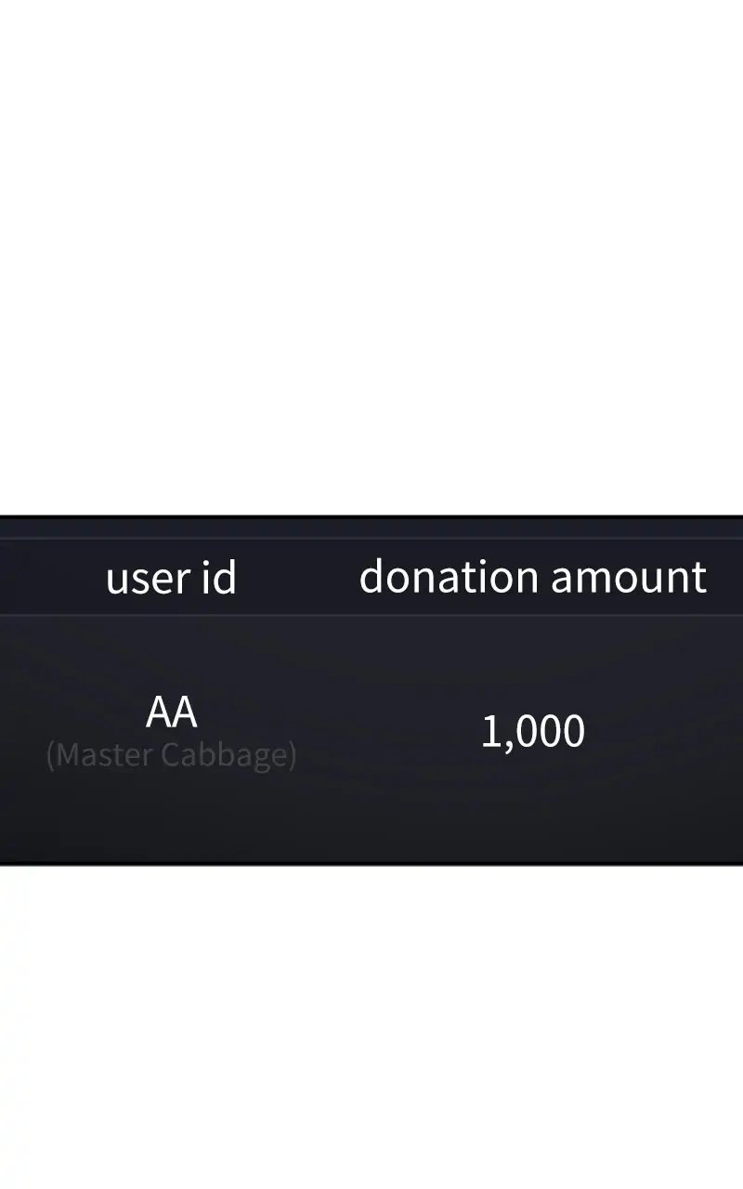Sort by the "donation amount" column header
The width and height of the screenshot is (743, 1189).
pyautogui.click(x=532, y=577)
